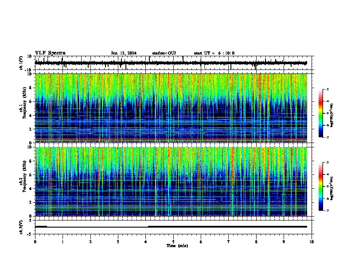Click the "Time (min)" x-axis label
The image size is (351, 271).
click(177, 246)
